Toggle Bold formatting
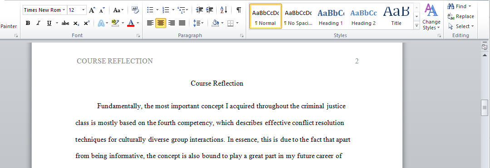Viewport: 490px width, 168px height. tap(28, 23)
